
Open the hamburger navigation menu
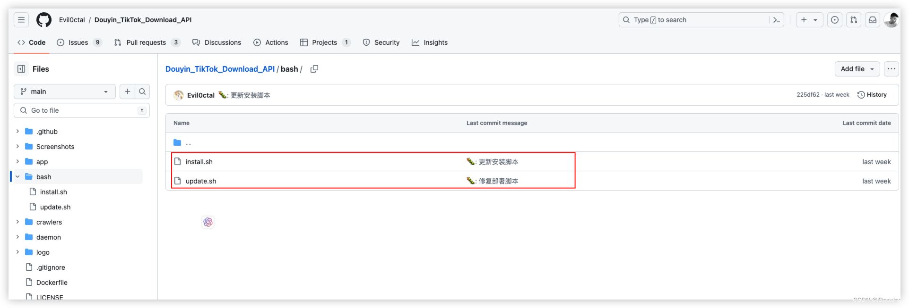click(21, 20)
